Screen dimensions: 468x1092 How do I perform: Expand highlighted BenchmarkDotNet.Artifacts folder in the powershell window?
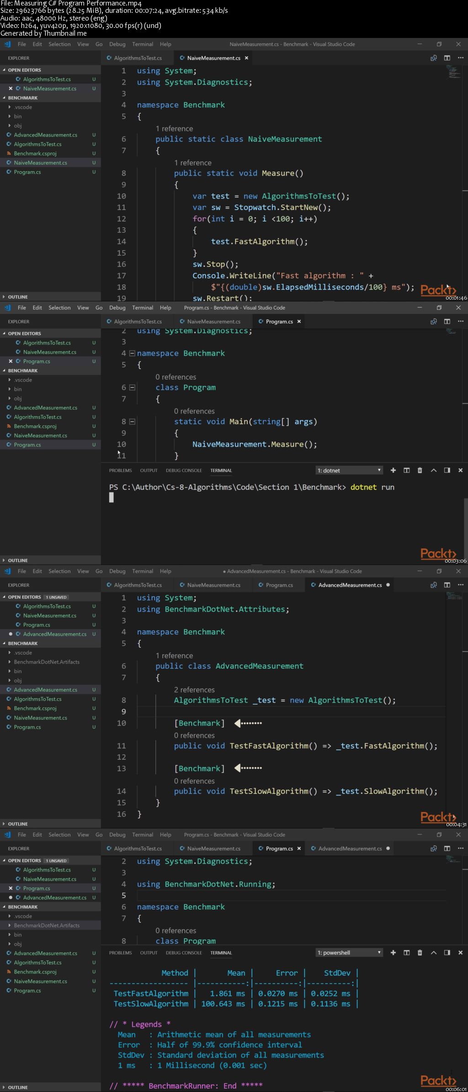[x=10, y=925]
